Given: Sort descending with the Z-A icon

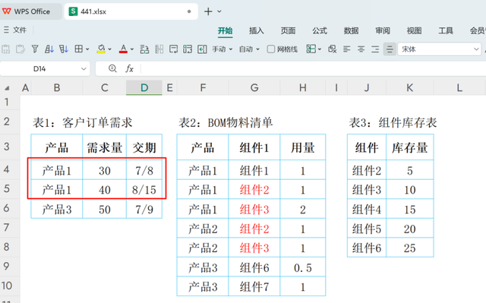Looking at the screenshot, I should click(64, 49).
